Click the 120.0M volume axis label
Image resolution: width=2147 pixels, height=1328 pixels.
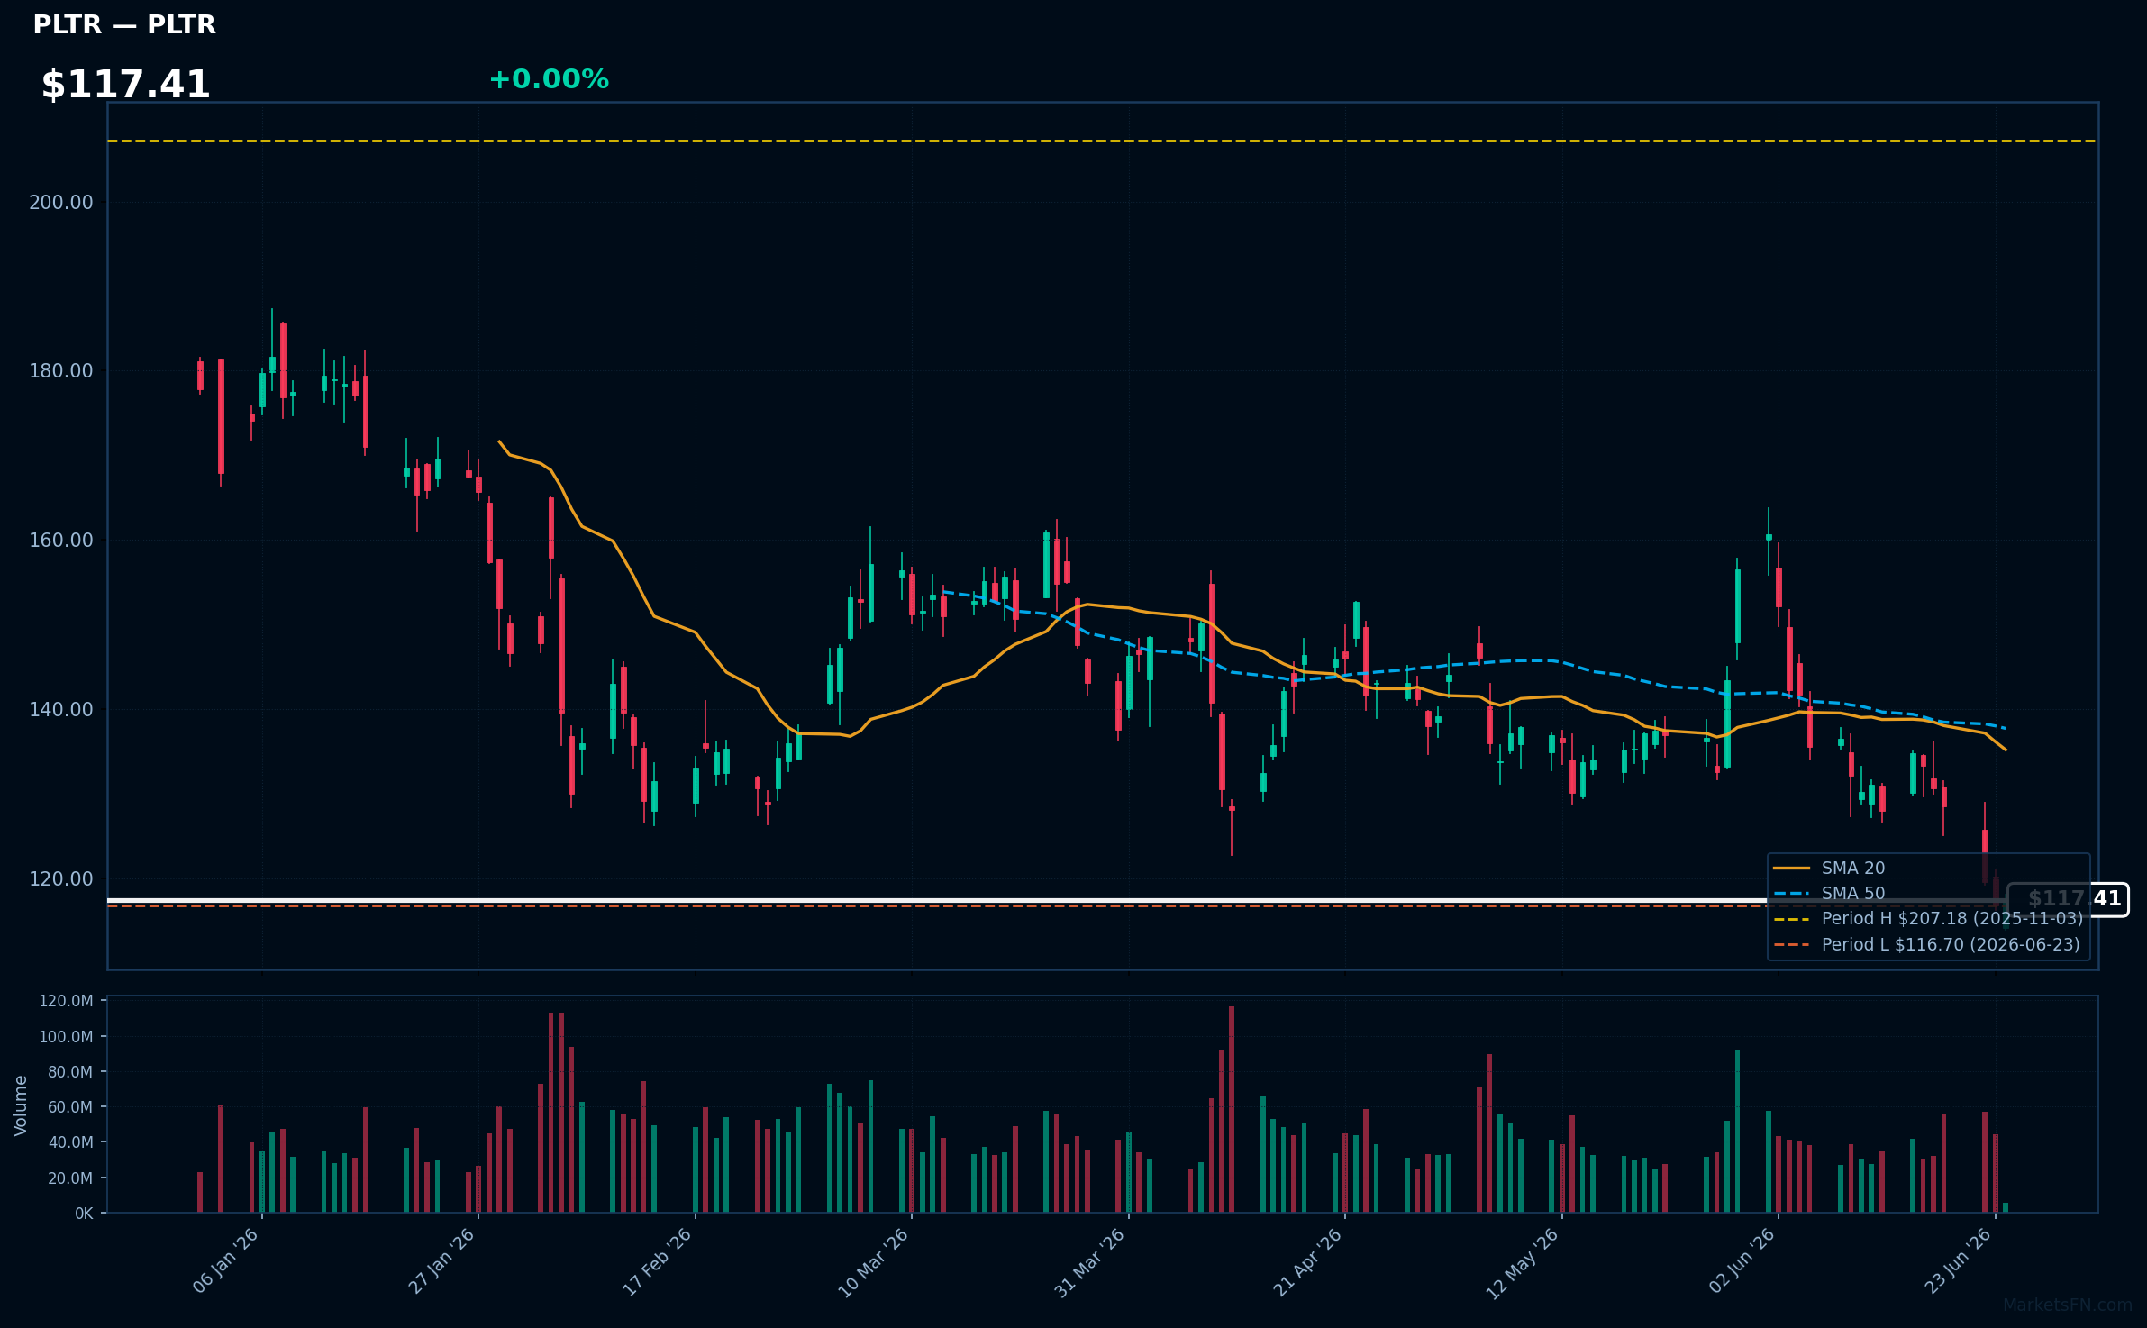(66, 1001)
